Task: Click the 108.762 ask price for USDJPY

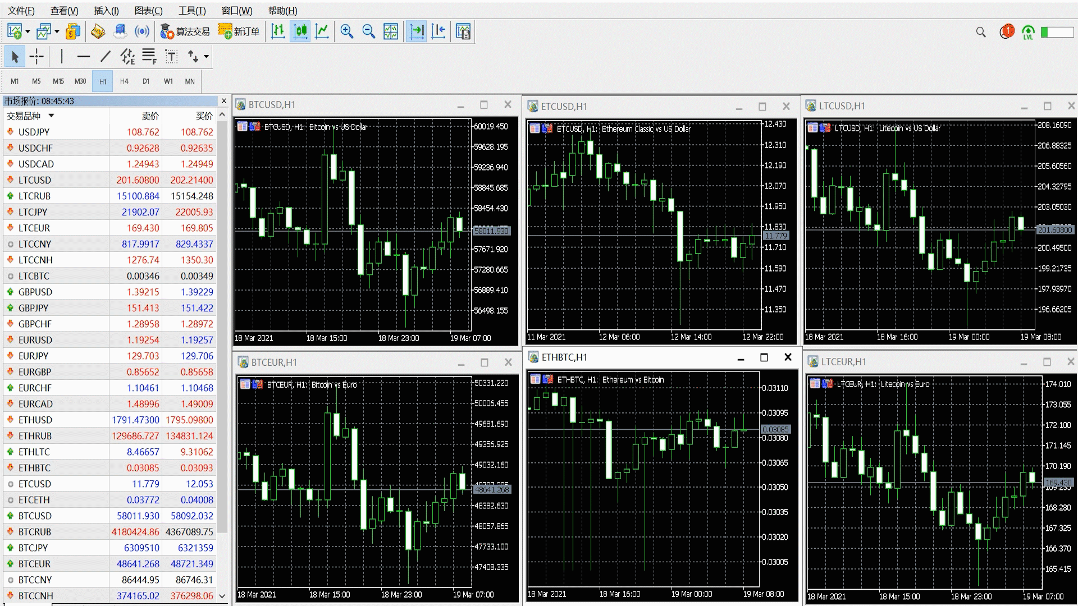Action: click(197, 132)
